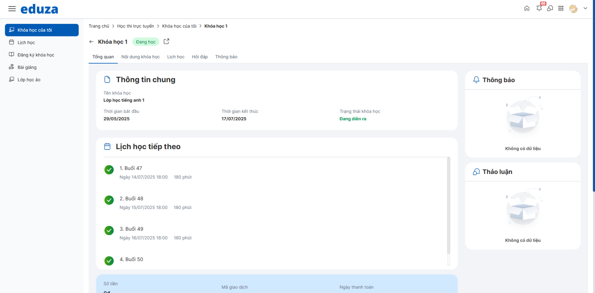Screen dimensions: 595x293
Task: Go to Trang chủ breadcrumb link
Action: coord(99,26)
